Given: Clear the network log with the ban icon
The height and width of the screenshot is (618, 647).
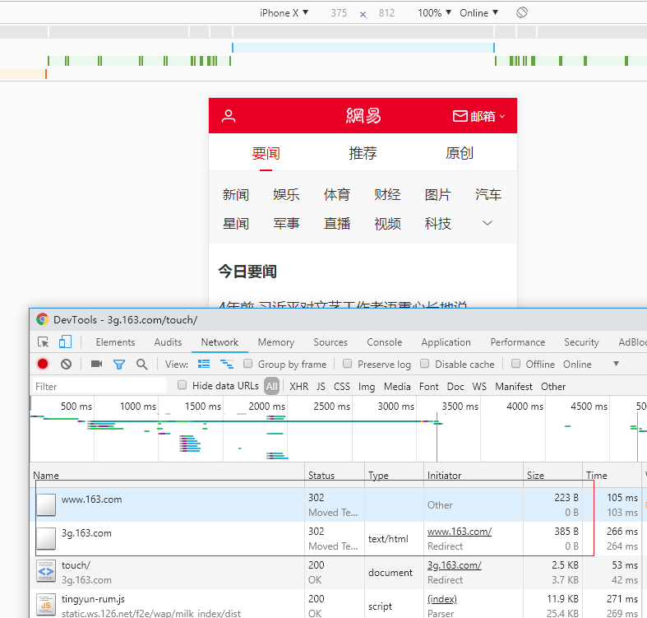Looking at the screenshot, I should click(66, 364).
